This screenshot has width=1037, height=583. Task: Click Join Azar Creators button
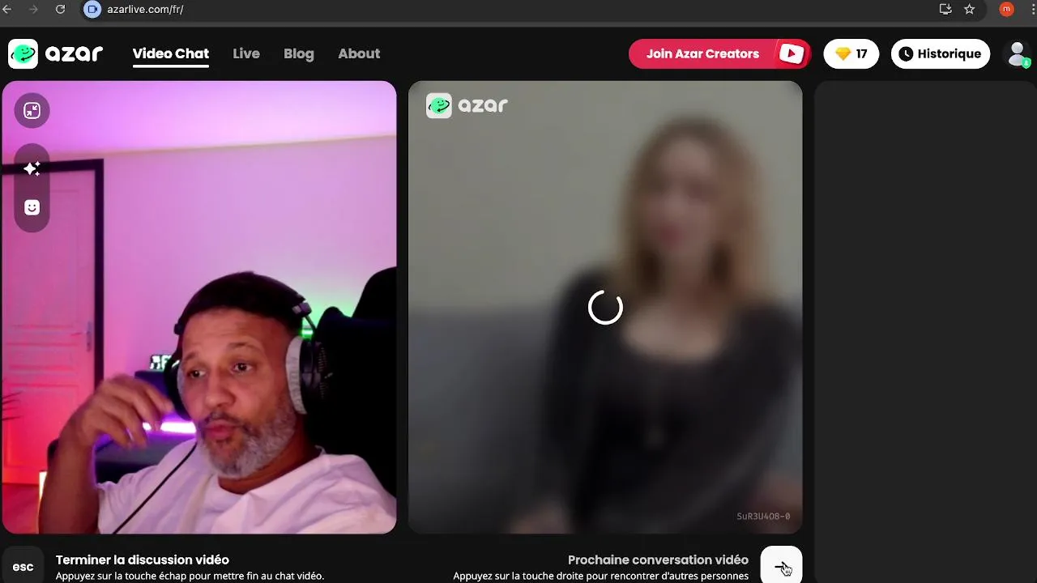pos(720,53)
